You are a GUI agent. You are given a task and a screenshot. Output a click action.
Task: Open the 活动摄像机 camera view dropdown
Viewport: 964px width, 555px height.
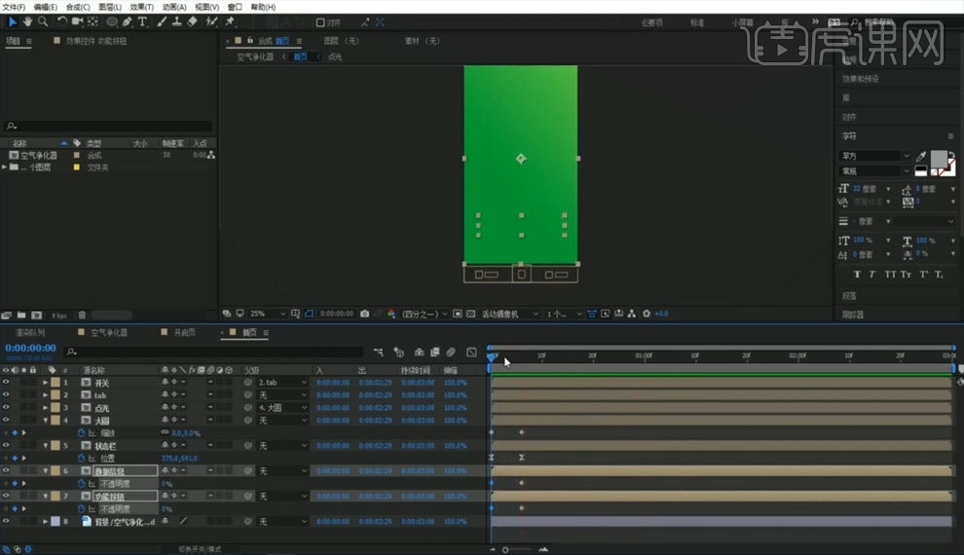click(x=509, y=314)
